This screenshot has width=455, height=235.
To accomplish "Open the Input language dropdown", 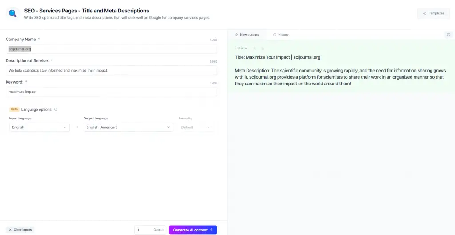I will [x=39, y=127].
